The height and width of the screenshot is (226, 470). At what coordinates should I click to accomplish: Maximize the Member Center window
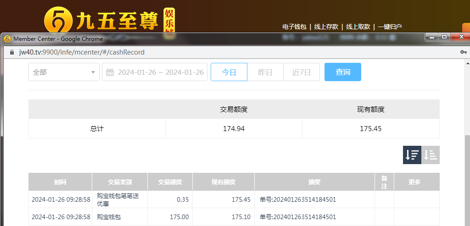[444, 37]
